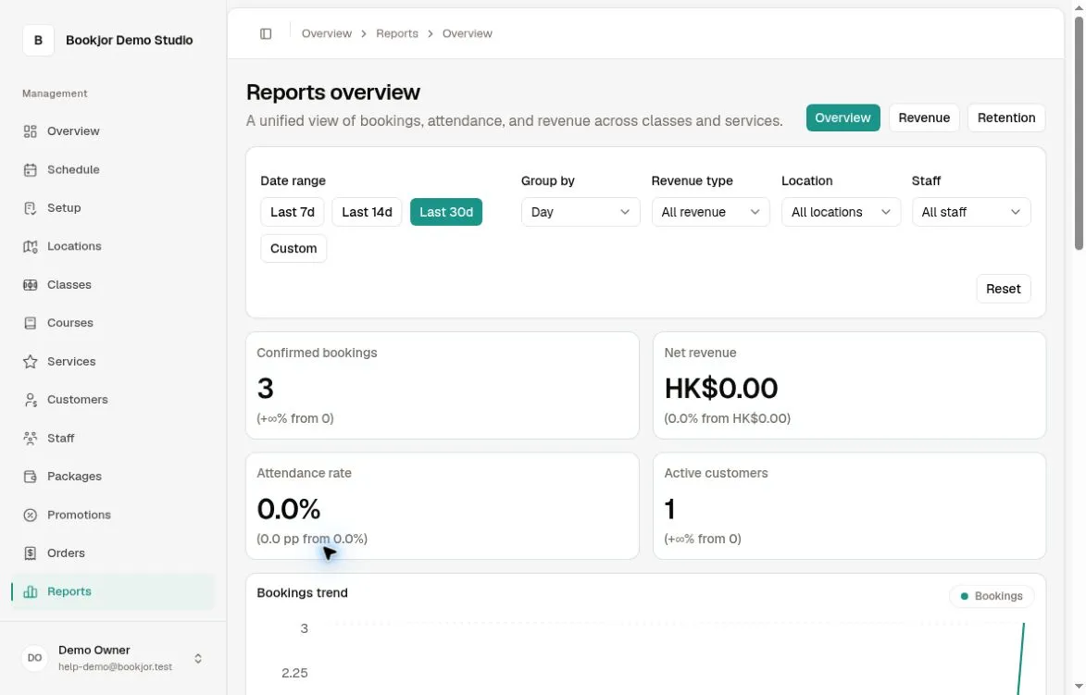This screenshot has width=1086, height=695.
Task: Click the Reports overview heading
Action: (333, 92)
